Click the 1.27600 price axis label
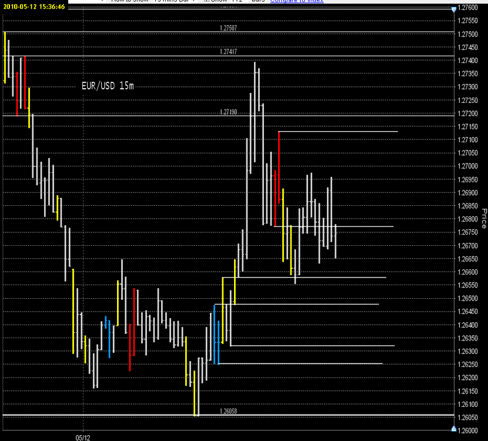This screenshot has height=441, width=488. click(468, 8)
